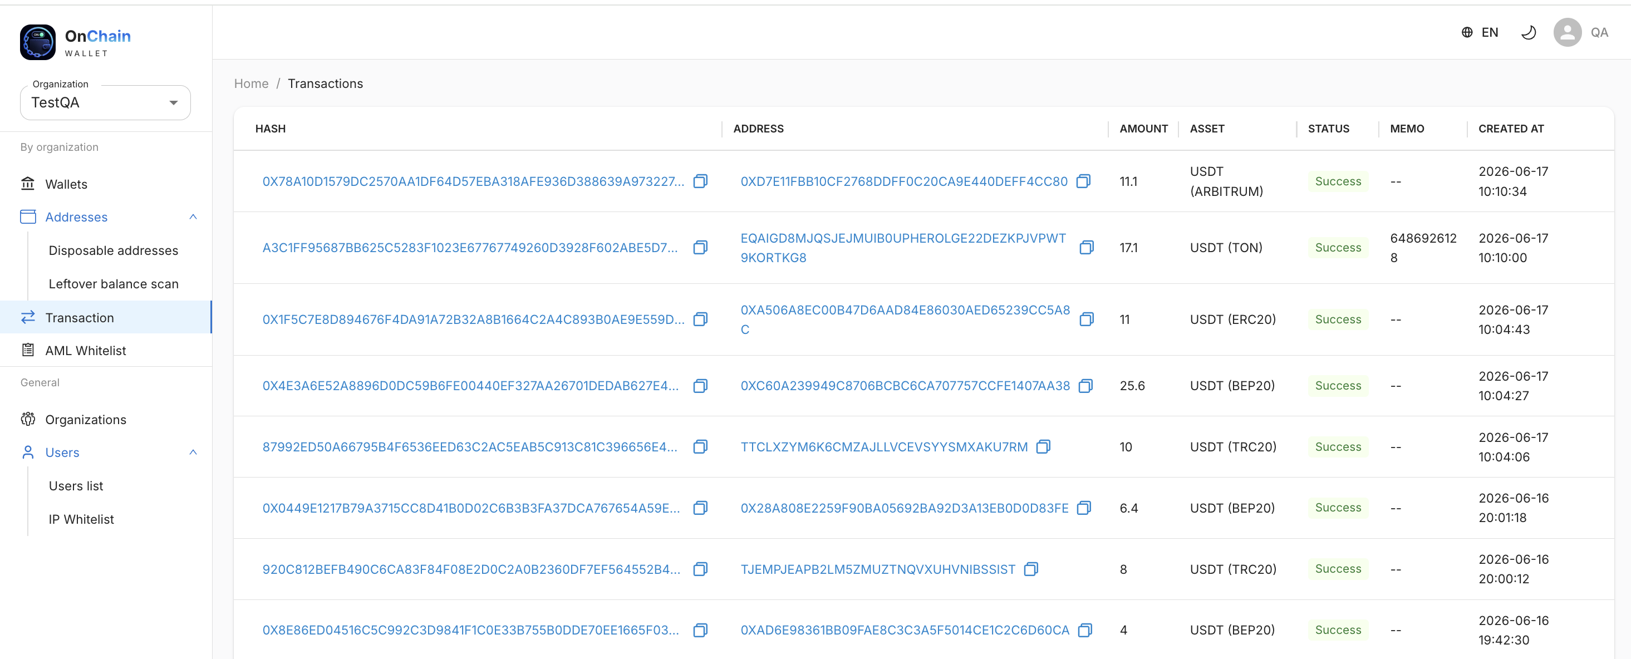Open Users list page
Image resolution: width=1631 pixels, height=659 pixels.
[76, 486]
